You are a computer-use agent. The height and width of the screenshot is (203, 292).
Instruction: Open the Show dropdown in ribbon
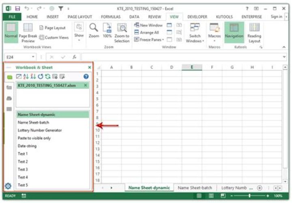79,32
